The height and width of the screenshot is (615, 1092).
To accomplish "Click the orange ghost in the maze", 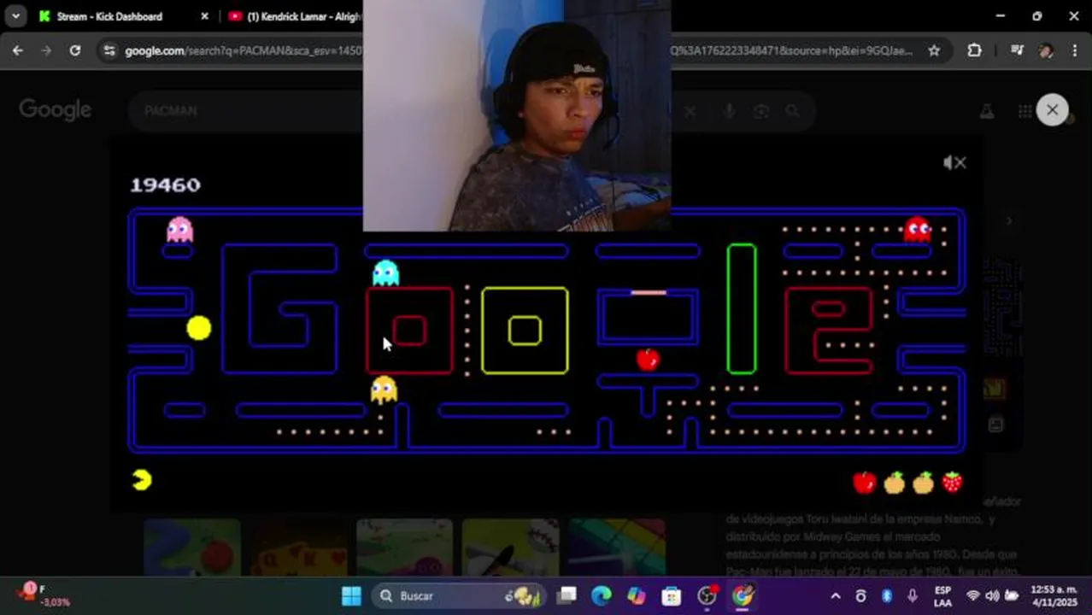I will click(x=384, y=389).
